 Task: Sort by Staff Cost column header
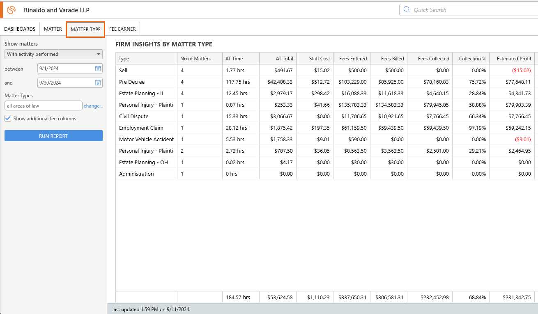pos(315,59)
